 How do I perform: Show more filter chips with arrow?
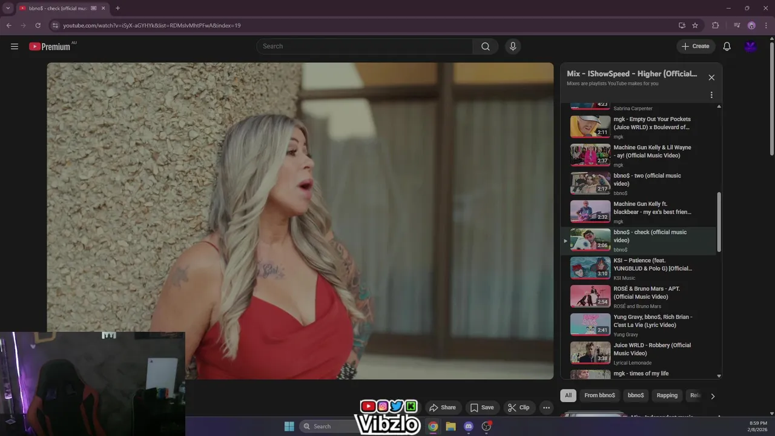[x=713, y=396]
